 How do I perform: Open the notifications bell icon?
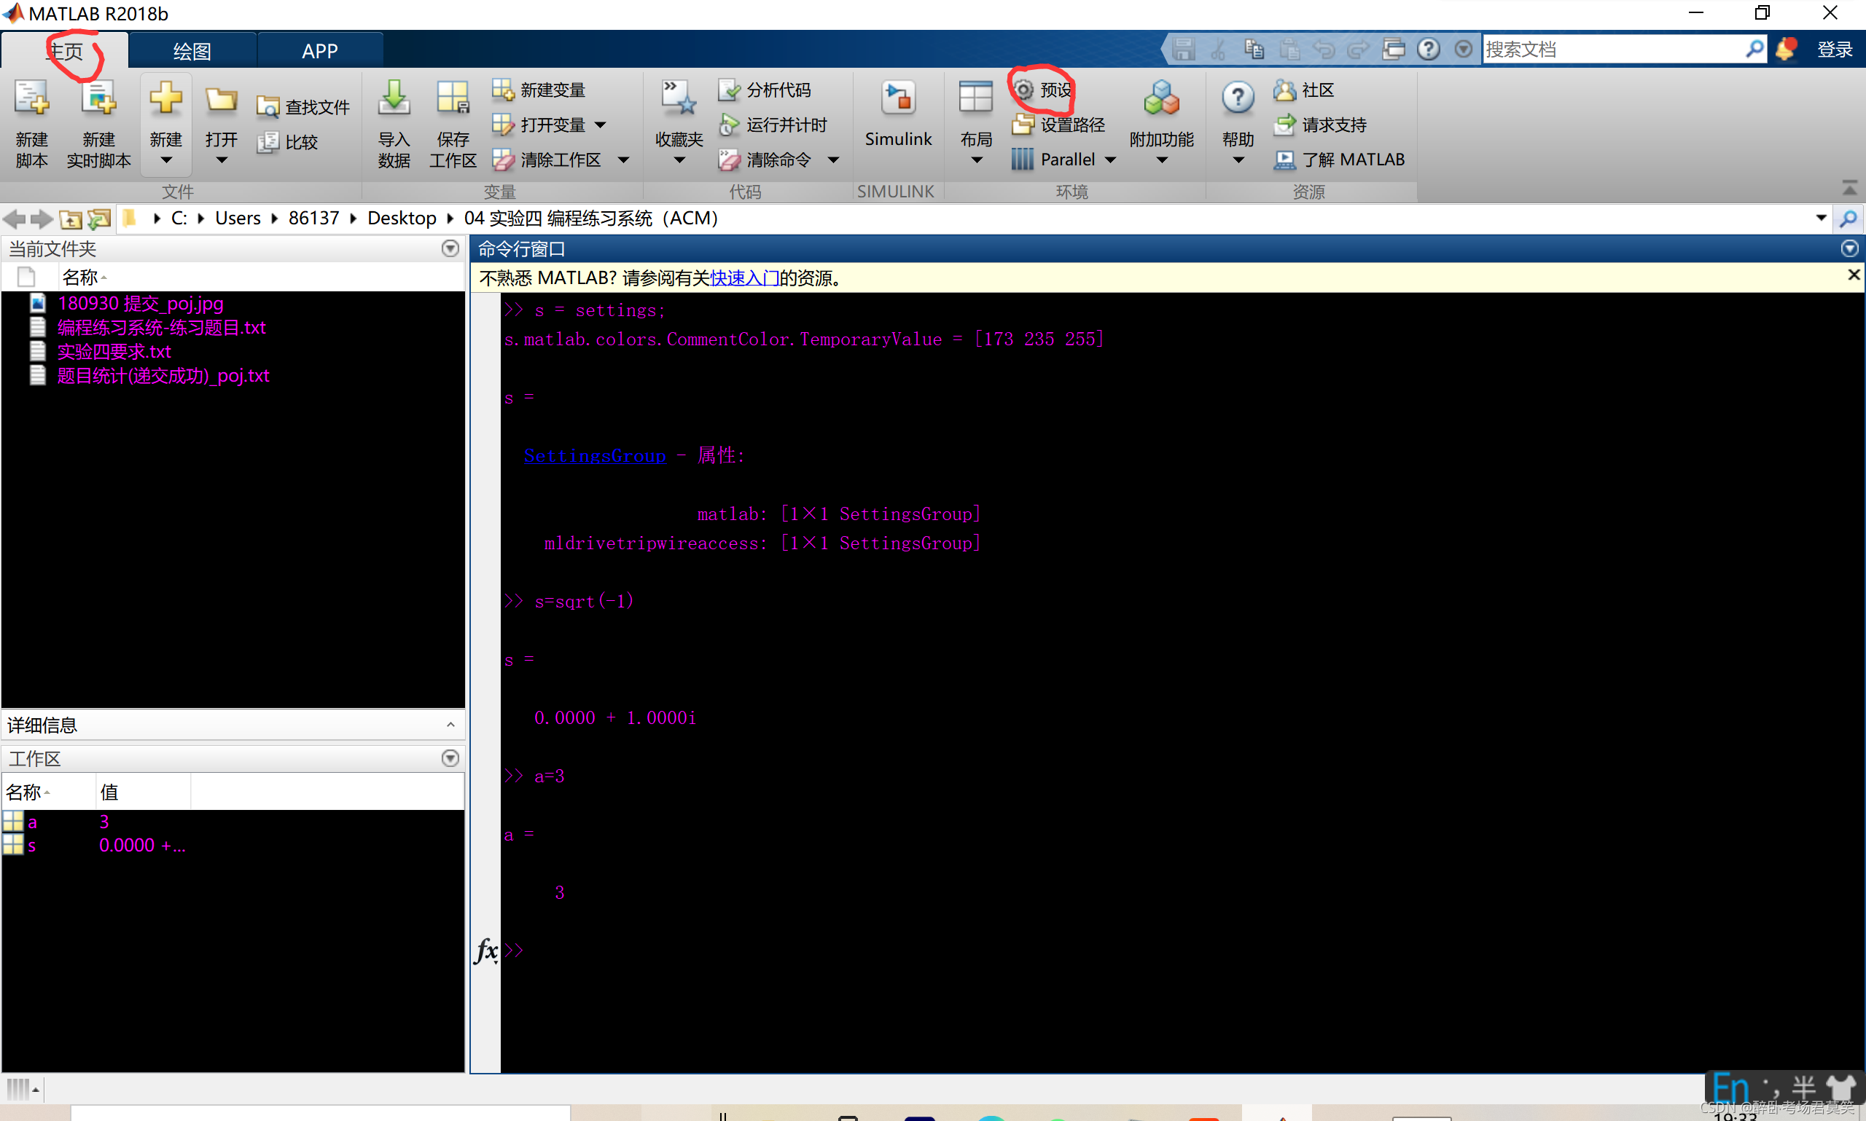(x=1786, y=49)
